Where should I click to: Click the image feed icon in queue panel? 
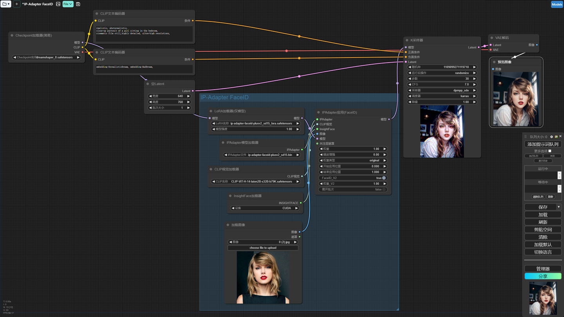[x=556, y=137]
